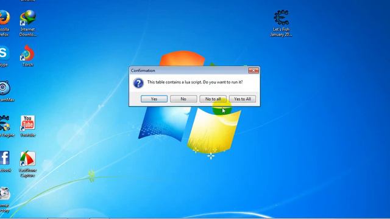Launch the Cheat Engine desktop icon
Image resolution: width=390 pixels, height=219 pixels.
6,126
